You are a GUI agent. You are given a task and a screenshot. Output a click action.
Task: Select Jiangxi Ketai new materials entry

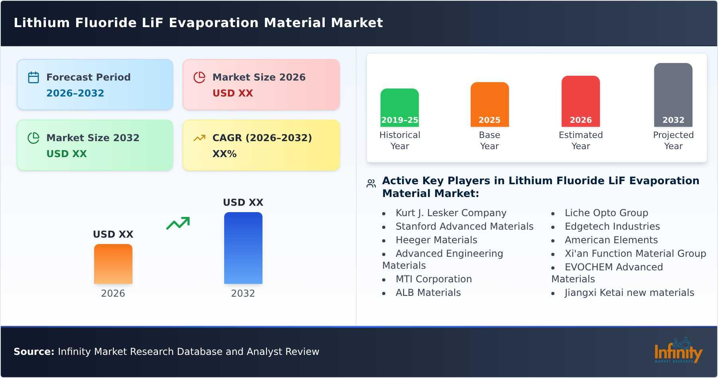click(x=629, y=293)
